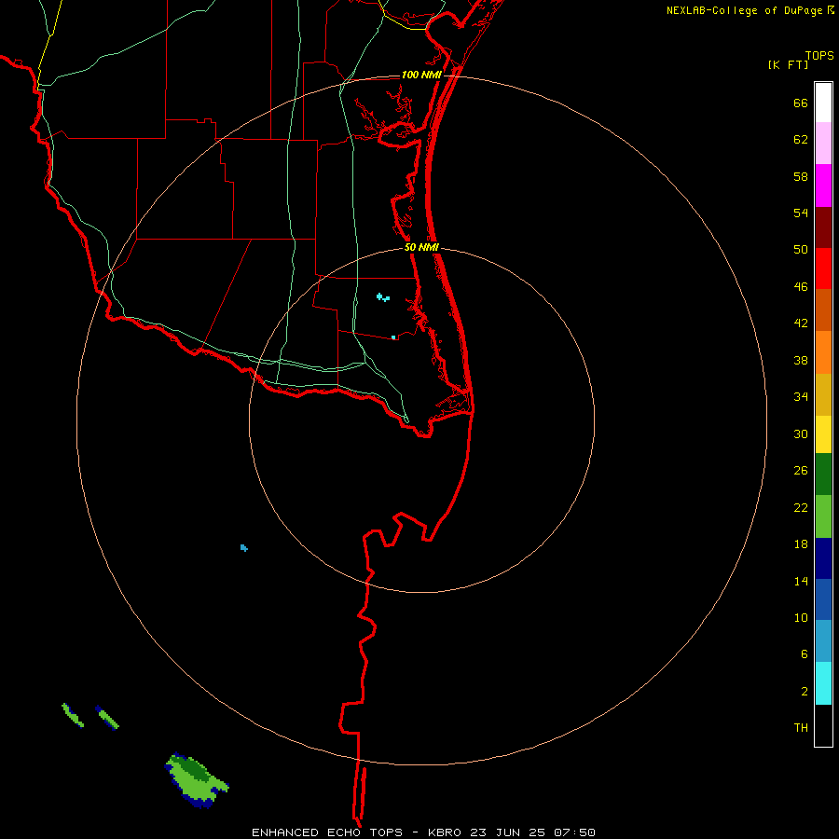Click the '38' legend value label
The image size is (839, 839).
(801, 360)
